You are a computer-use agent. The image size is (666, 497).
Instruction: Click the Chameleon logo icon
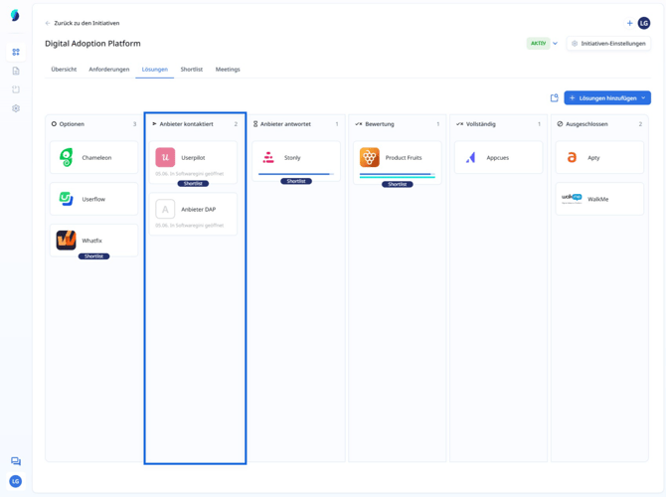[66, 158]
